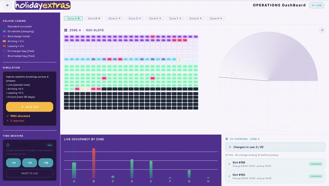Click the lightning icon beside Slot #158
Image resolution: width=329 pixels, height=186 pixels.
point(229,164)
